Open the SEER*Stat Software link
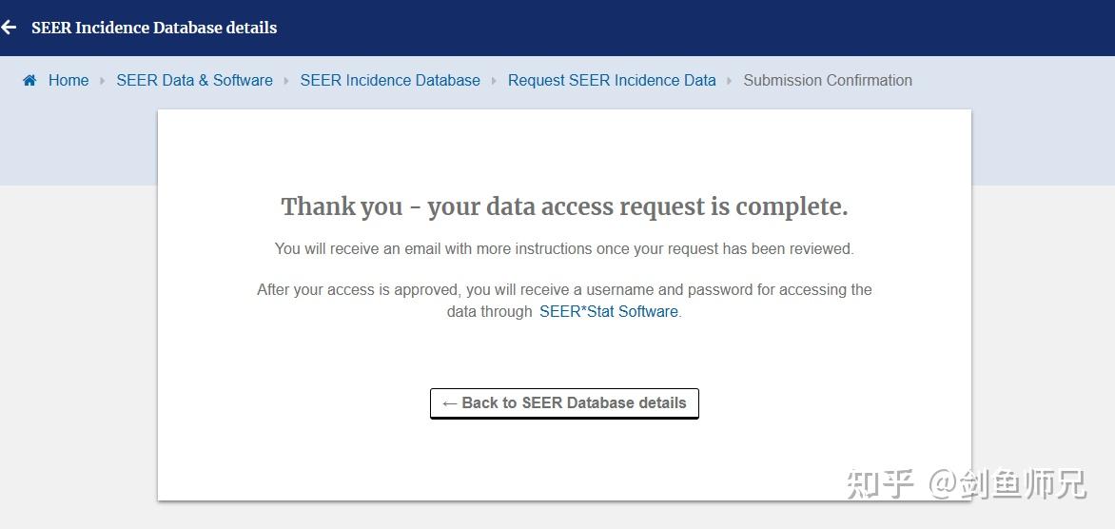The height and width of the screenshot is (529, 1115). click(609, 311)
